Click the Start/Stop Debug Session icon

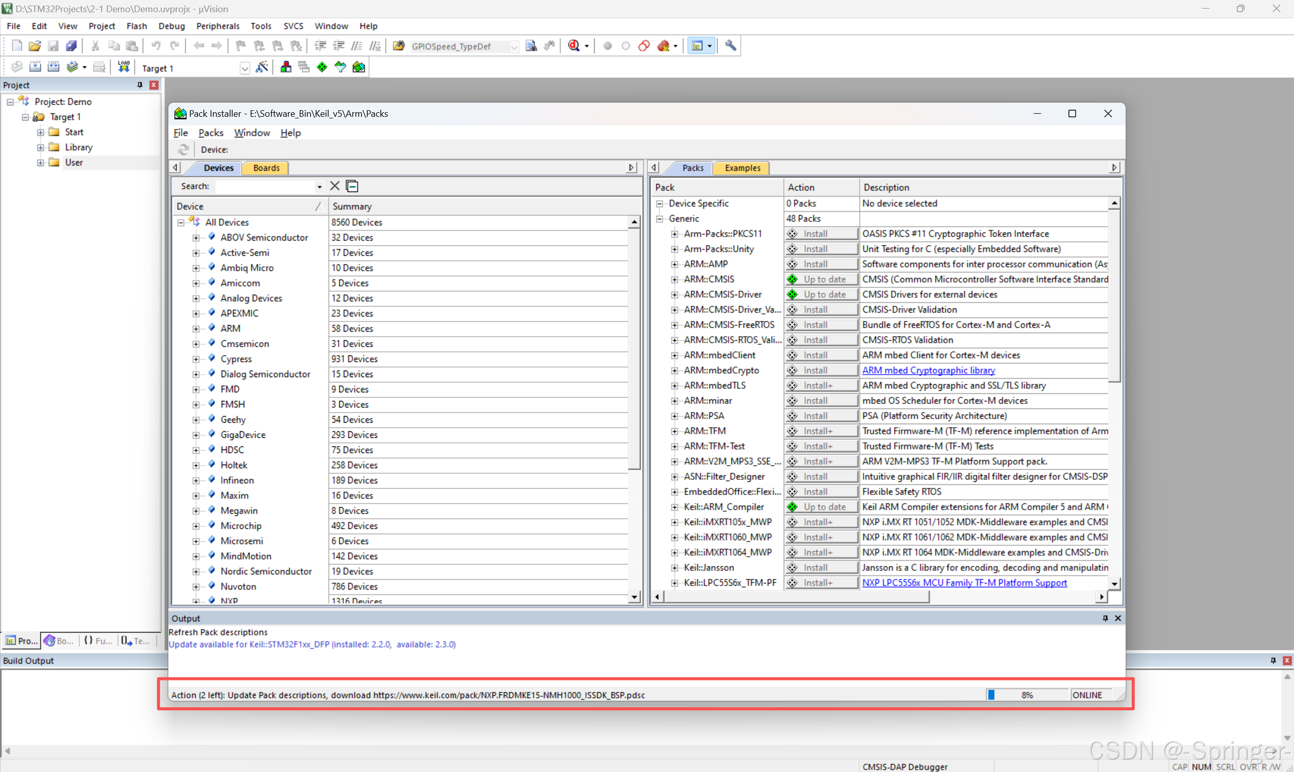click(x=574, y=46)
